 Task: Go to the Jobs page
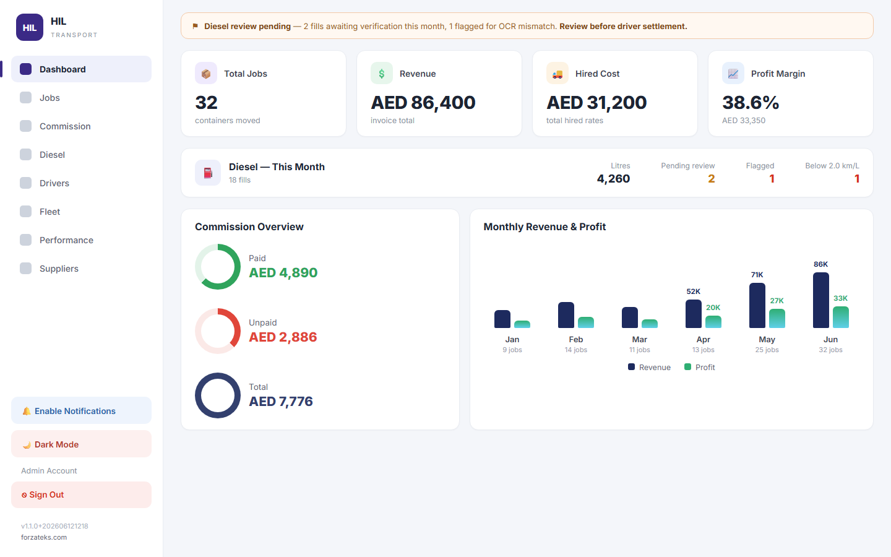[x=81, y=97]
